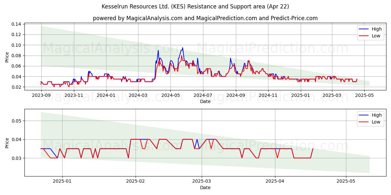Click the 0.02 price tick label
This screenshot has width=391, height=195.
click(x=16, y=87)
